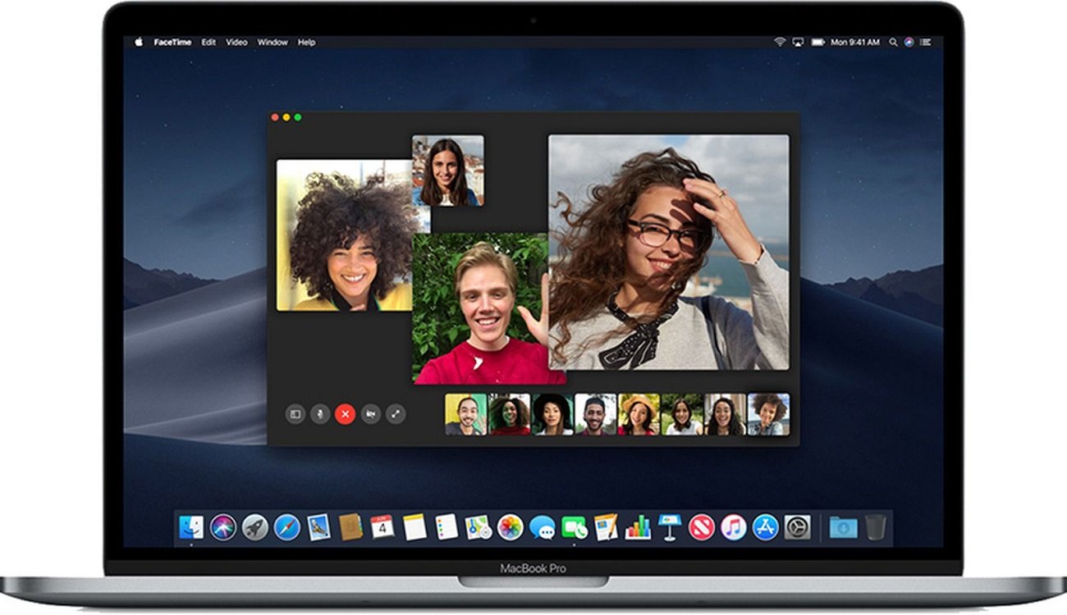Open the Wi-Fi status menu

tap(779, 41)
